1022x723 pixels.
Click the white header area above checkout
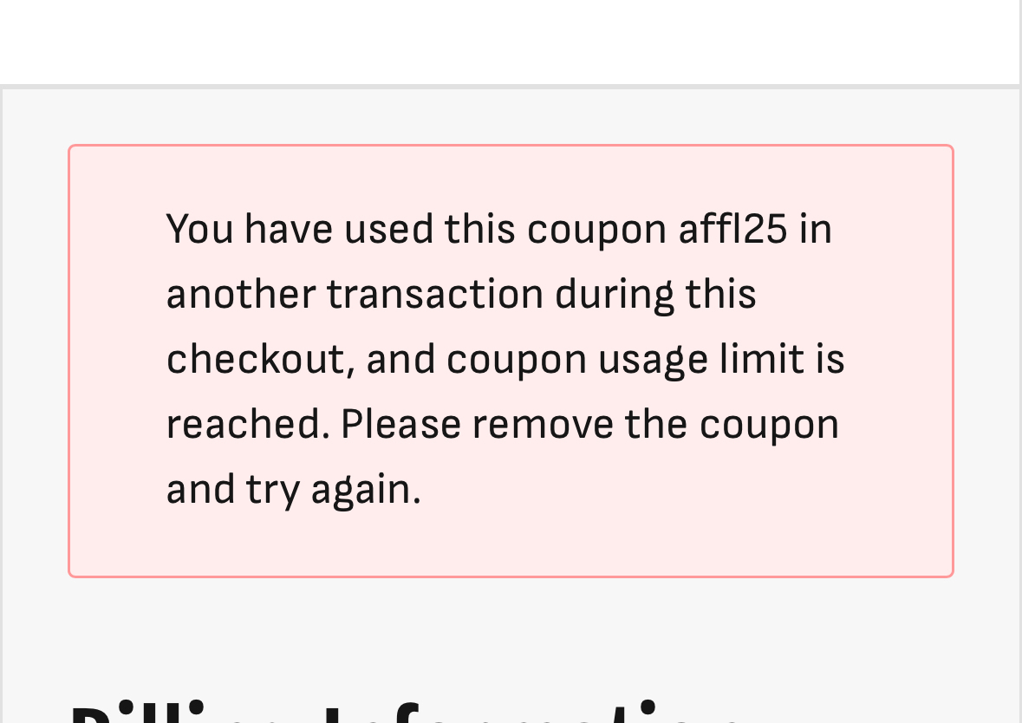[511, 42]
